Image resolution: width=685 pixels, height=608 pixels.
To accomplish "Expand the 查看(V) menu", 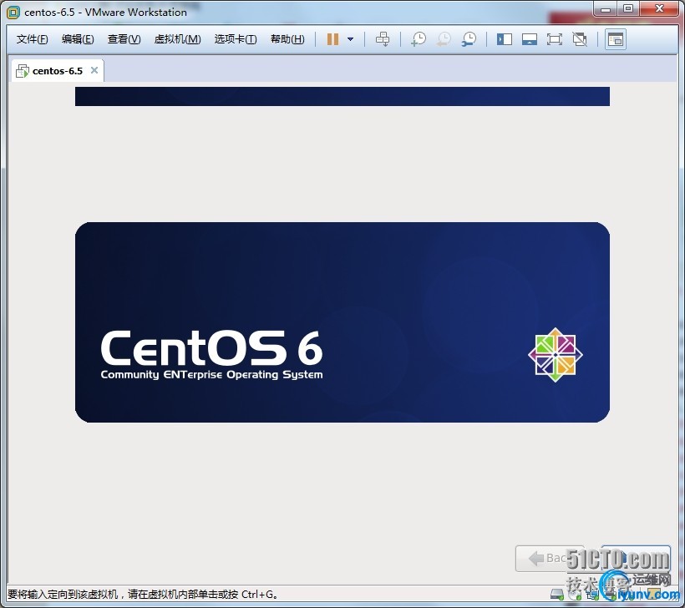I will pyautogui.click(x=124, y=39).
